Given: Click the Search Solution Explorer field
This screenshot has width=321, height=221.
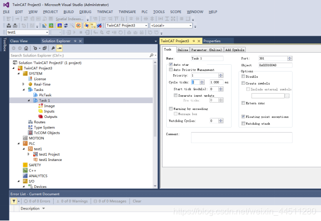Looking at the screenshot, I should (80, 55).
